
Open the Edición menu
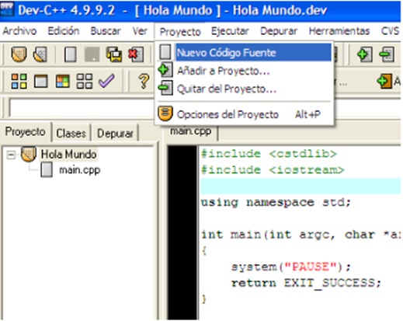[x=64, y=31]
